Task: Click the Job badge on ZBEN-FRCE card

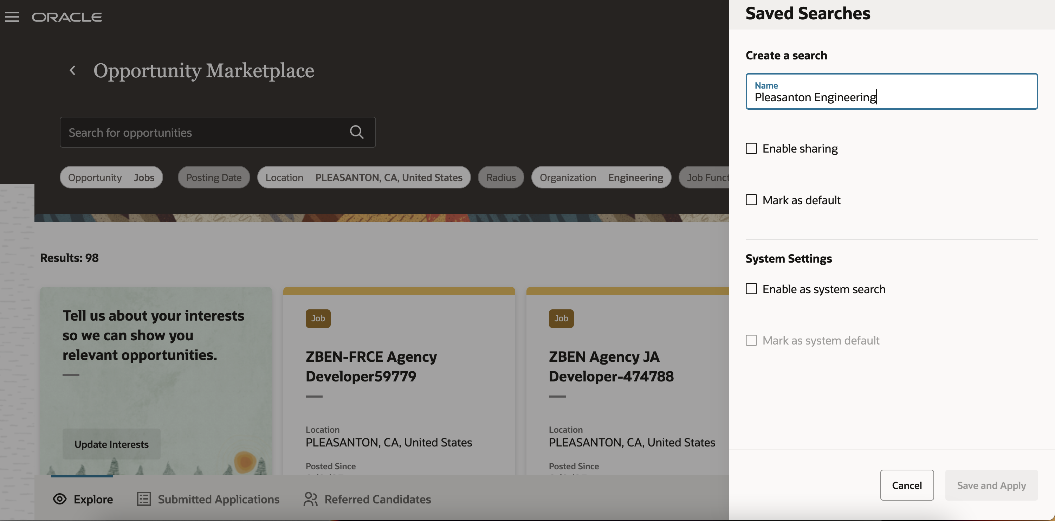Action: [x=318, y=318]
